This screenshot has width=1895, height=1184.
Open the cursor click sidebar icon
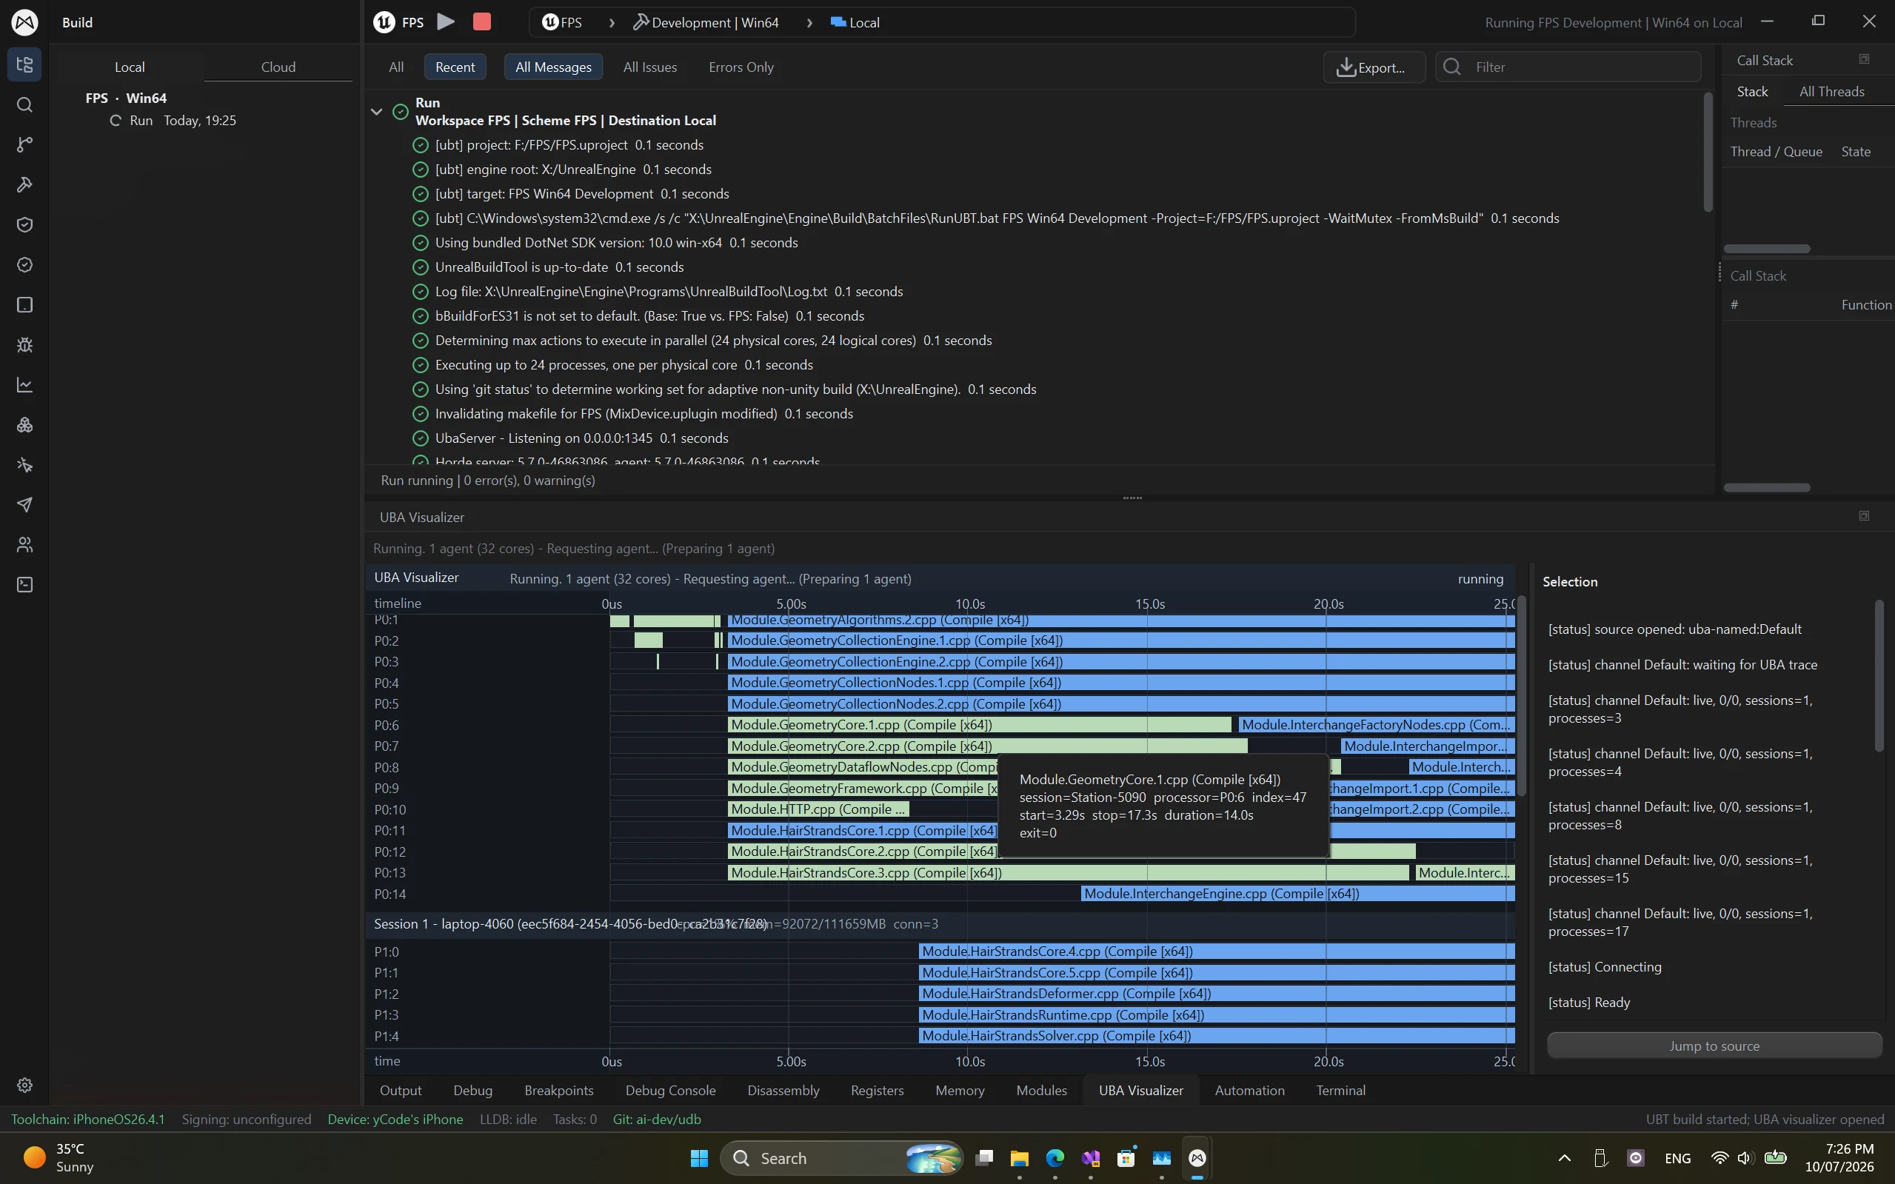pos(24,465)
